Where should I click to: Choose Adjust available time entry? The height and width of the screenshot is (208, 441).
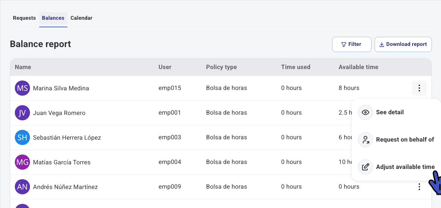pyautogui.click(x=396, y=167)
